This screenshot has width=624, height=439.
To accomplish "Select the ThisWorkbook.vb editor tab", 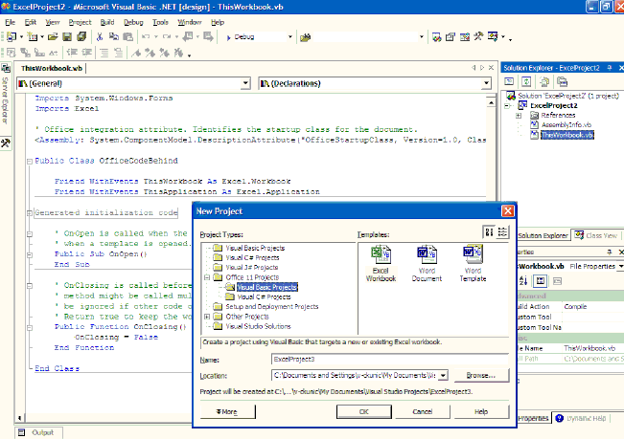I will pyautogui.click(x=52, y=68).
